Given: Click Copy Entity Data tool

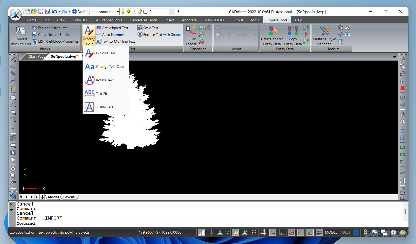Looking at the screenshot, I should click(x=293, y=36).
